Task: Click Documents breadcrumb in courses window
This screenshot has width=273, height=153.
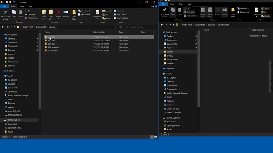Action: tap(41, 27)
